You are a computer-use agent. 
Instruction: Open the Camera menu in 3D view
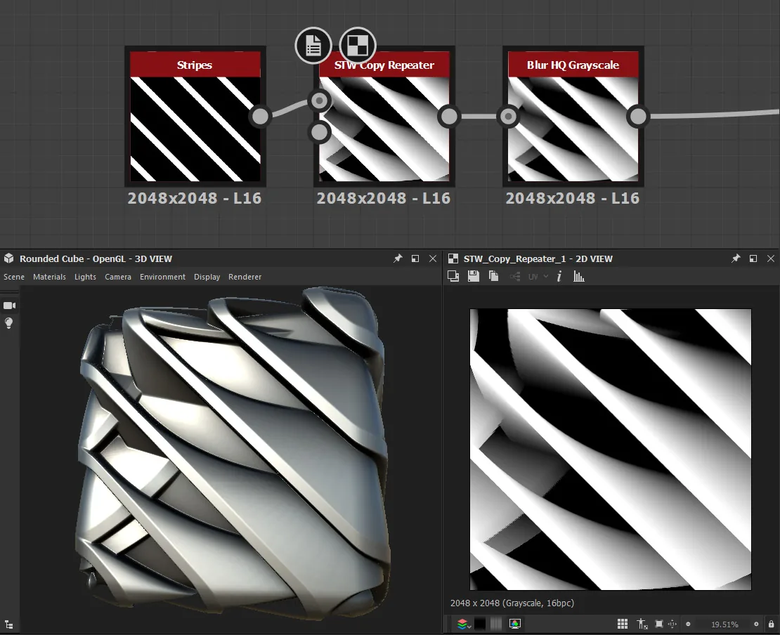point(118,277)
